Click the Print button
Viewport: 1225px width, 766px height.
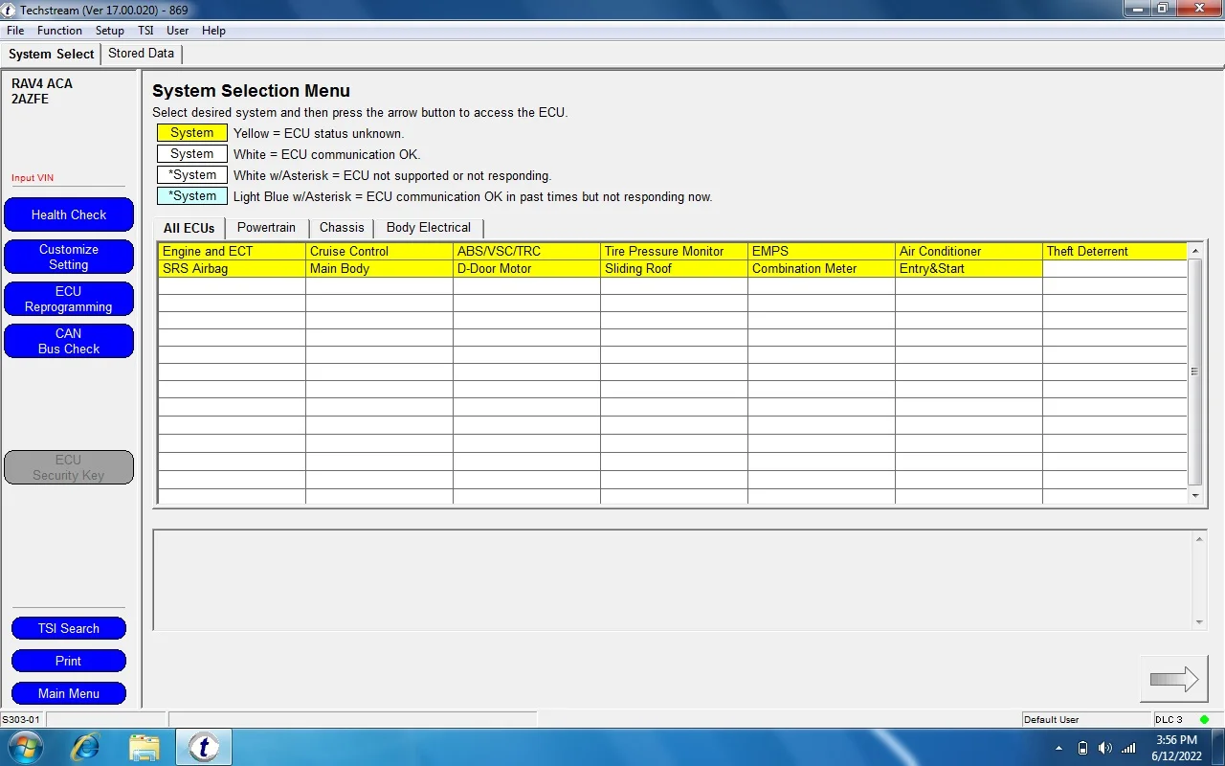[x=69, y=661]
